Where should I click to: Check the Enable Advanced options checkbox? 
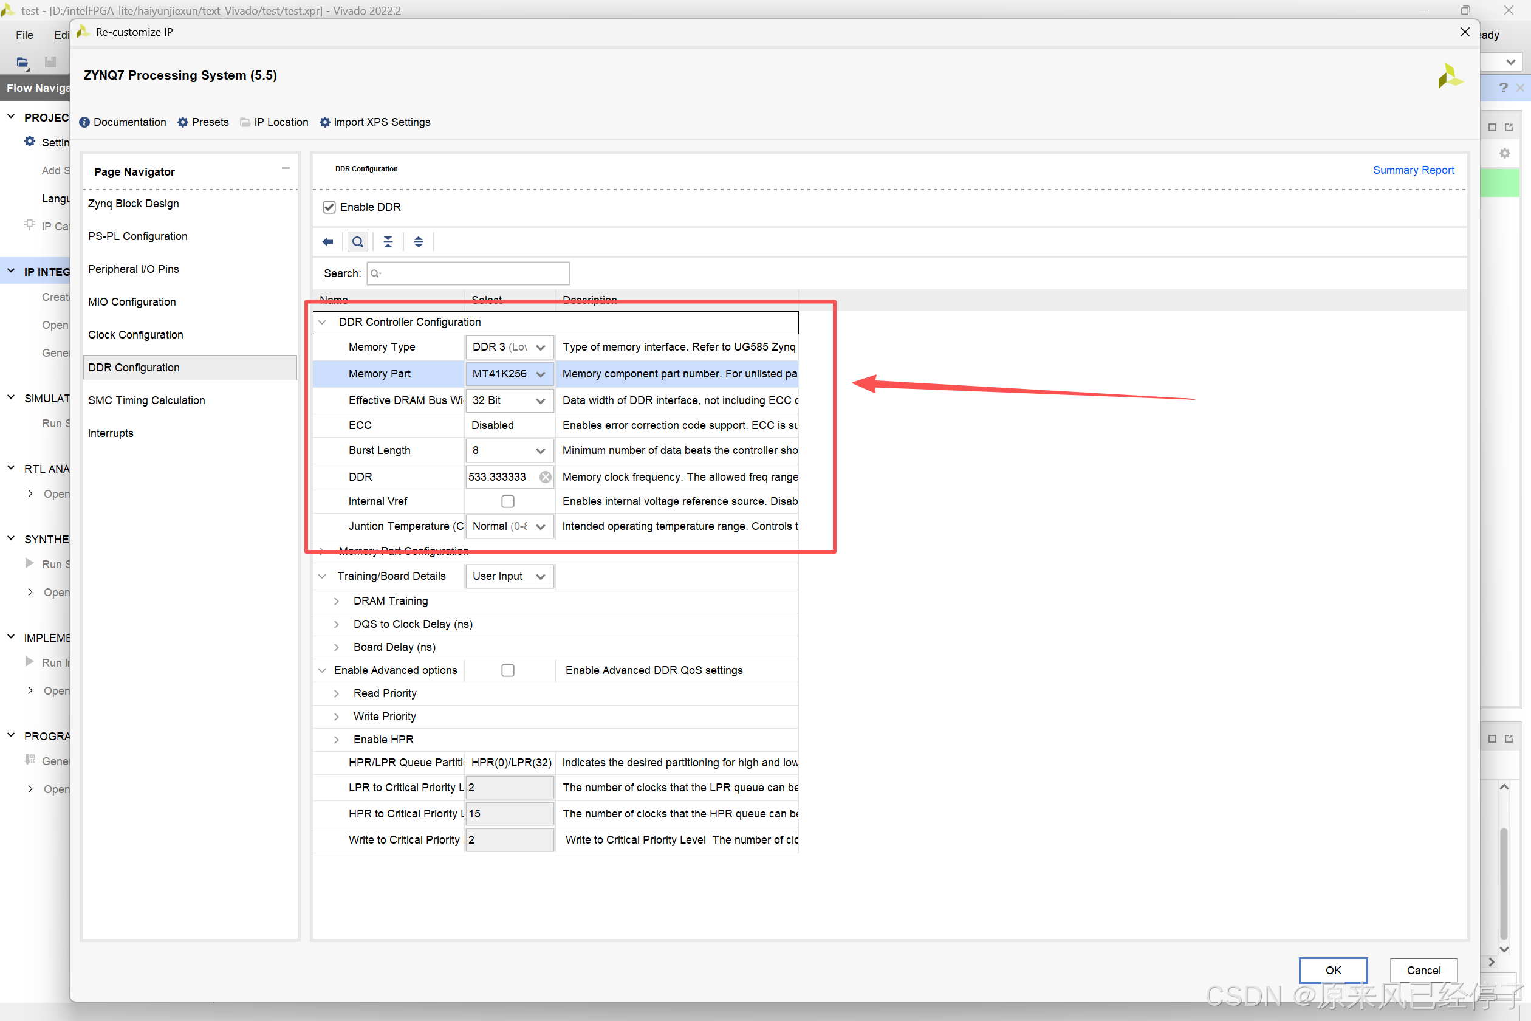(x=508, y=670)
